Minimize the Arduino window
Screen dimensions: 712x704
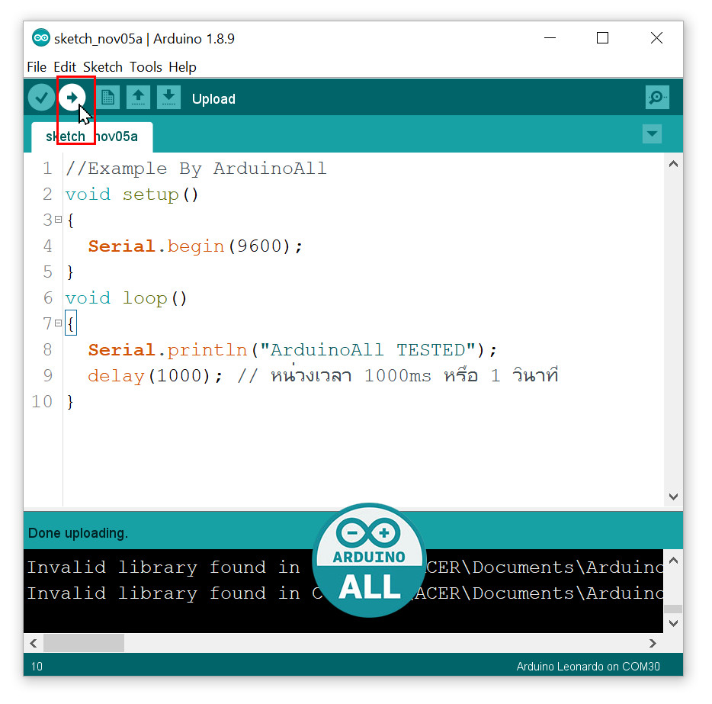550,37
